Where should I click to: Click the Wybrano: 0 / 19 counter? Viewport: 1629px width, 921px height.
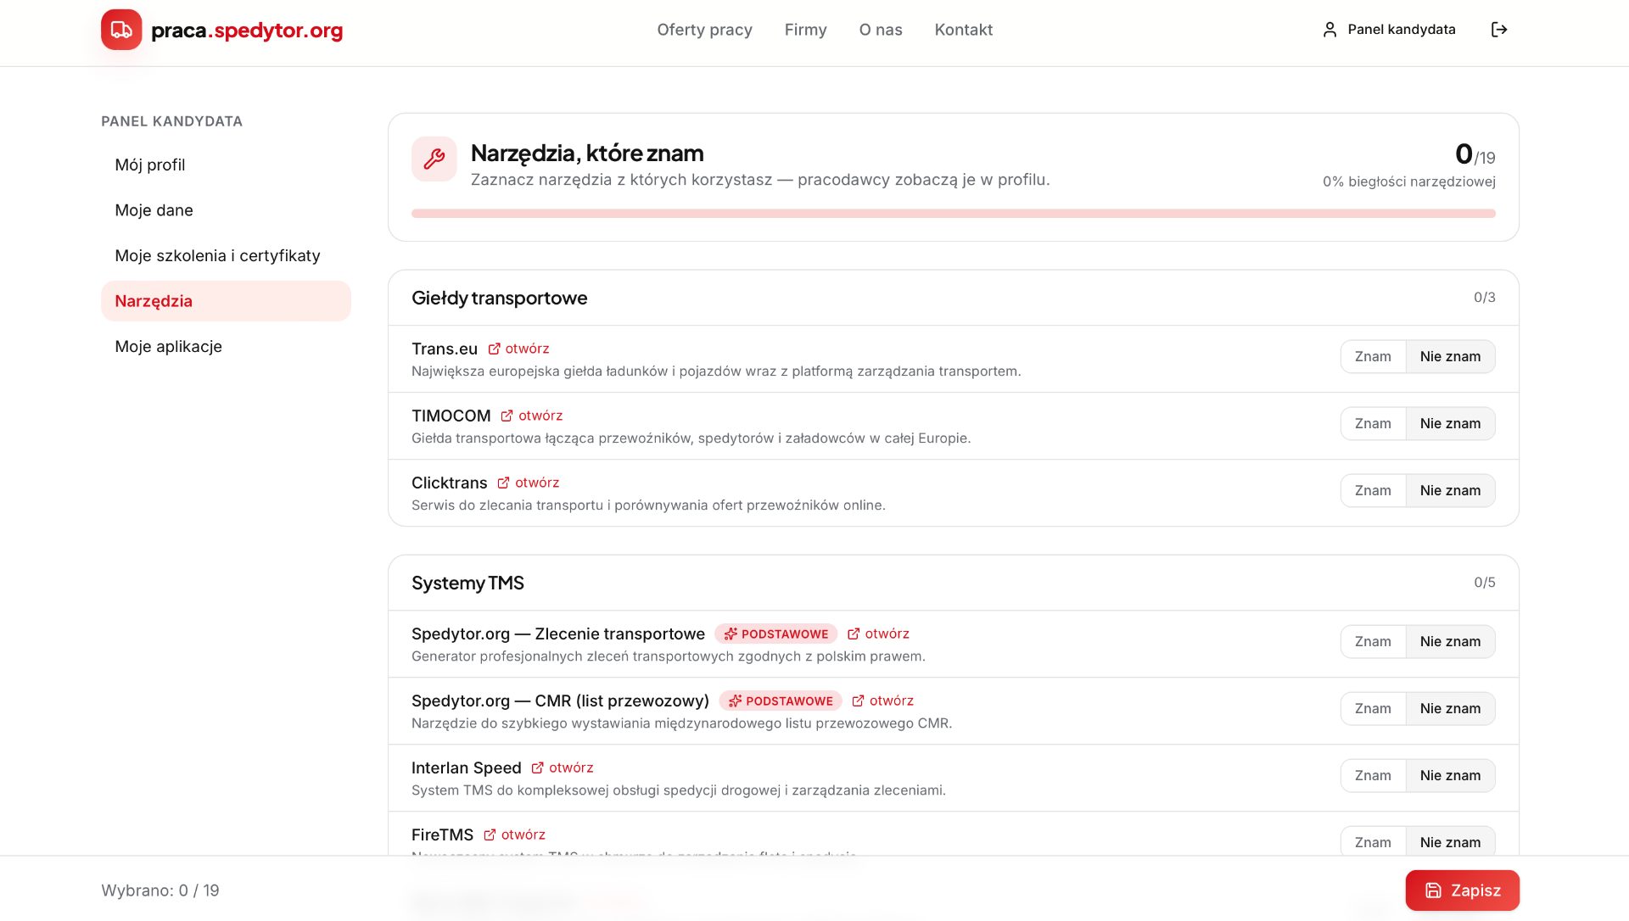pos(160,890)
